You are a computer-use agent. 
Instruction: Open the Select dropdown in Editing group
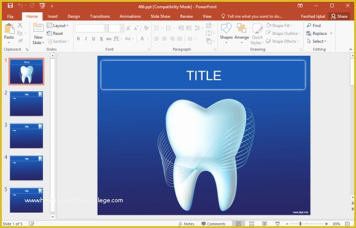(x=317, y=41)
